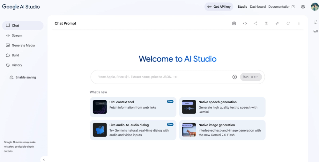Screen dimensions: 319x162
Task: Collapse the left sidebar with chevron
Action: click(x=44, y=160)
